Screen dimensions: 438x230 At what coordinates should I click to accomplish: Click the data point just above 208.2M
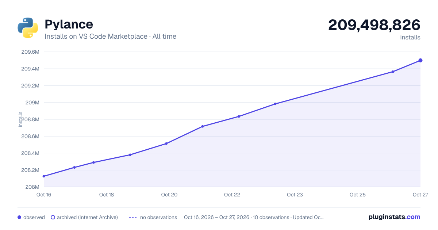click(74, 167)
